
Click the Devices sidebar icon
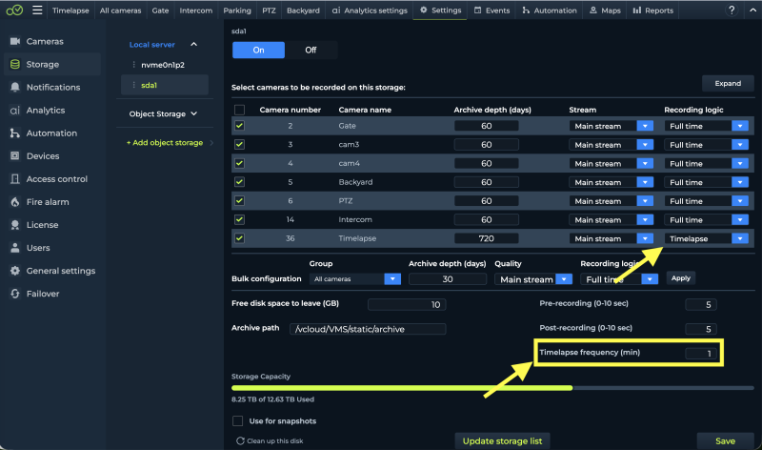click(15, 155)
